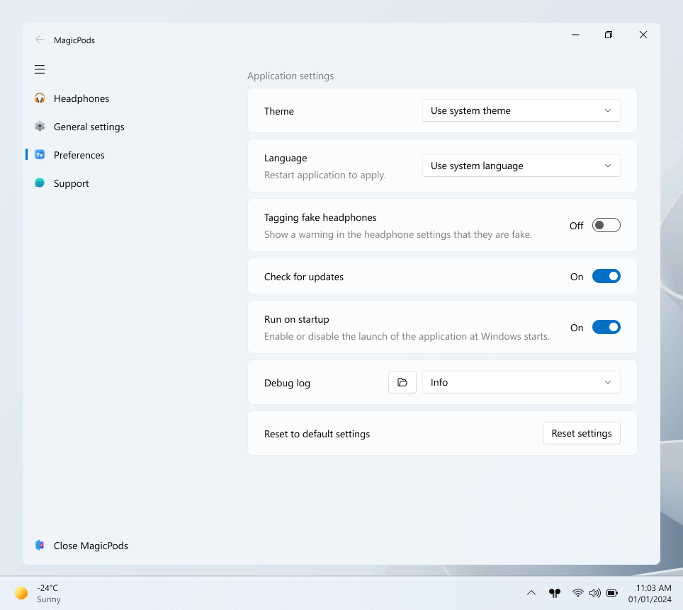Open the Debug log level dropdown
683x610 pixels.
tap(521, 382)
